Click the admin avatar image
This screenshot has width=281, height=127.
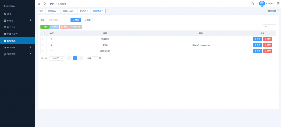pos(262,4)
